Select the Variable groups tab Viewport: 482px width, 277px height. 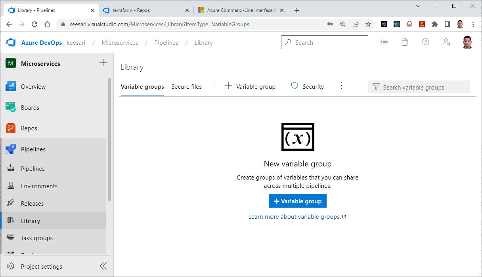[x=142, y=86]
